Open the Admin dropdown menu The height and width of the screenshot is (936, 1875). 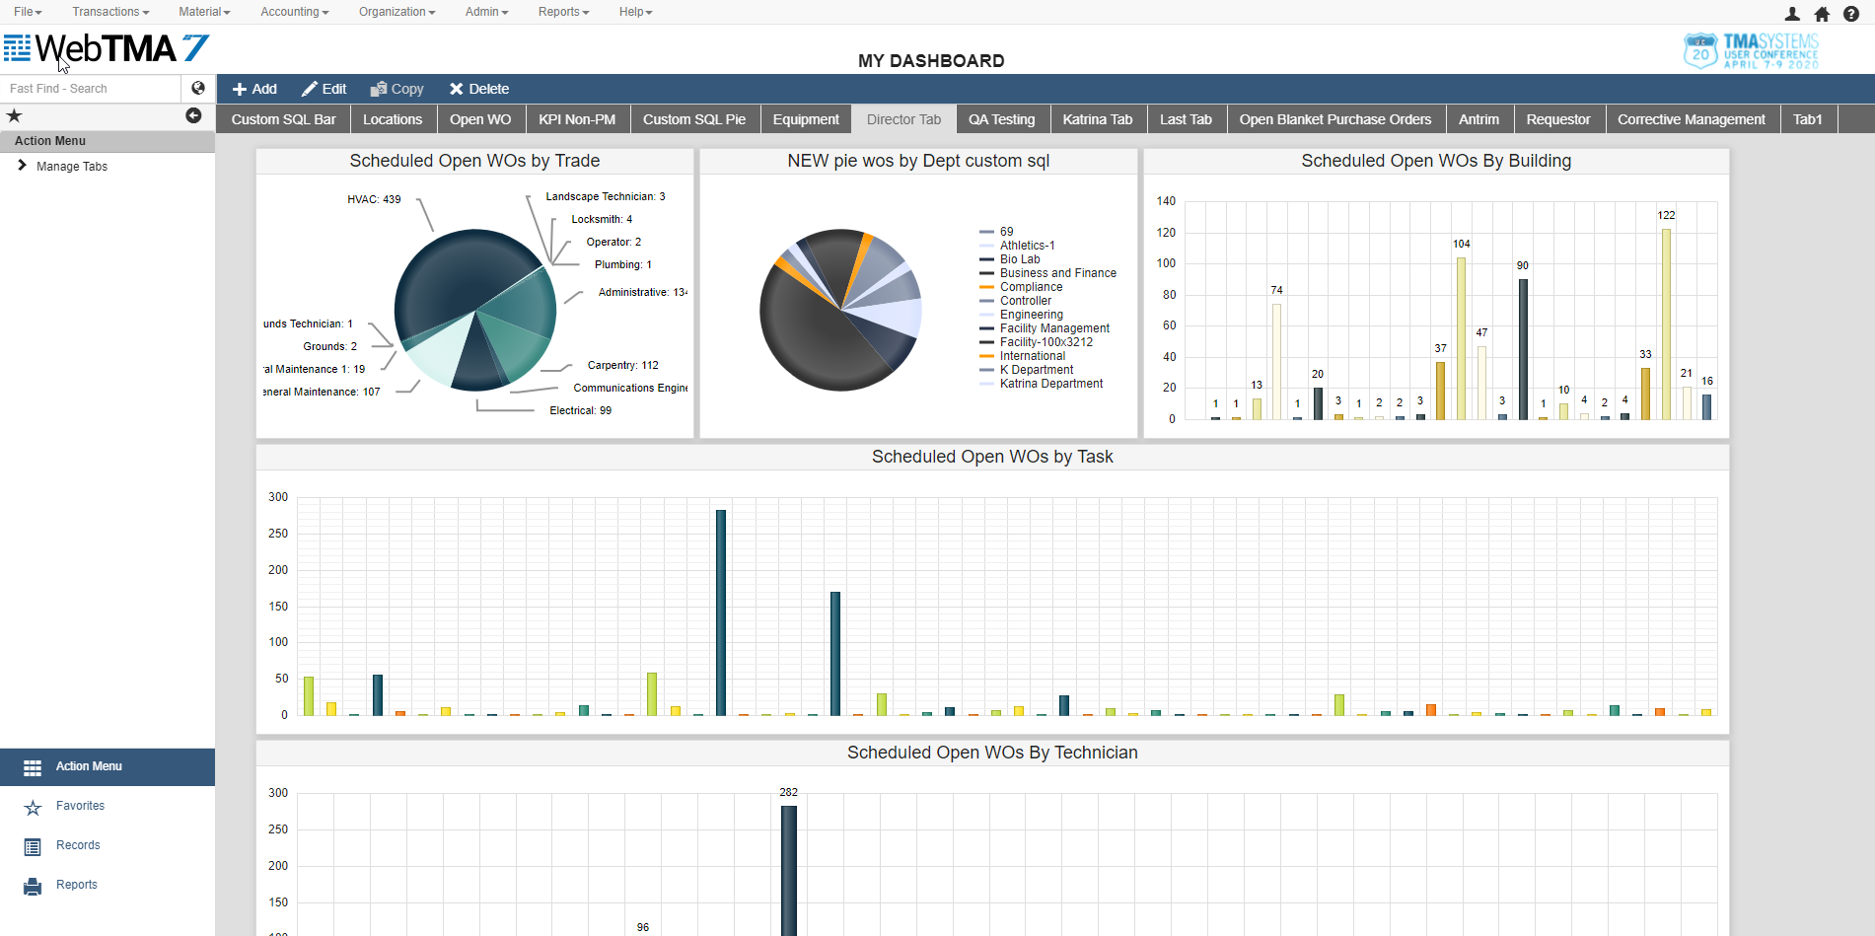coord(485,12)
